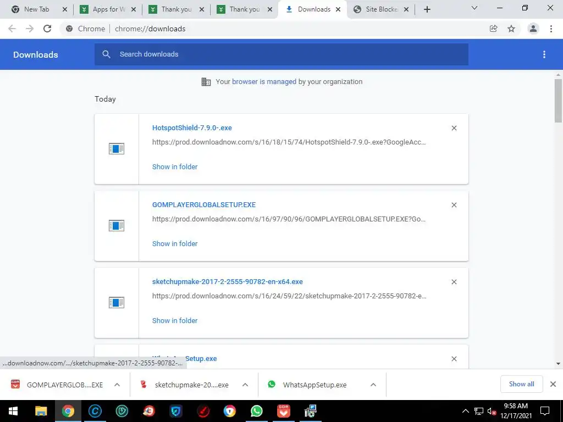Remove HotspotShield-7.9.0-.exe from list
Screen dimensions: 563x422
click(454, 128)
